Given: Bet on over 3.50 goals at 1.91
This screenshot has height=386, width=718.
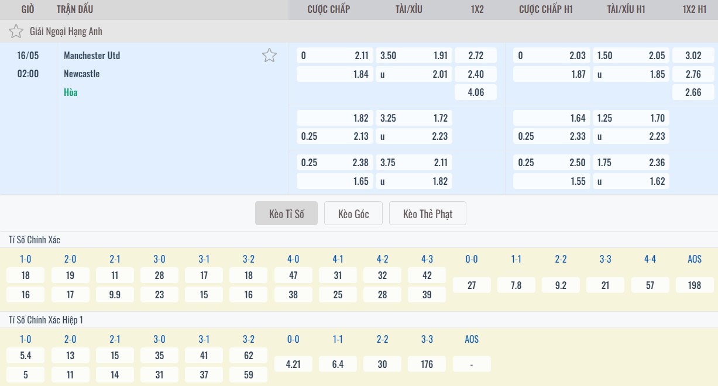Looking at the screenshot, I should (414, 56).
